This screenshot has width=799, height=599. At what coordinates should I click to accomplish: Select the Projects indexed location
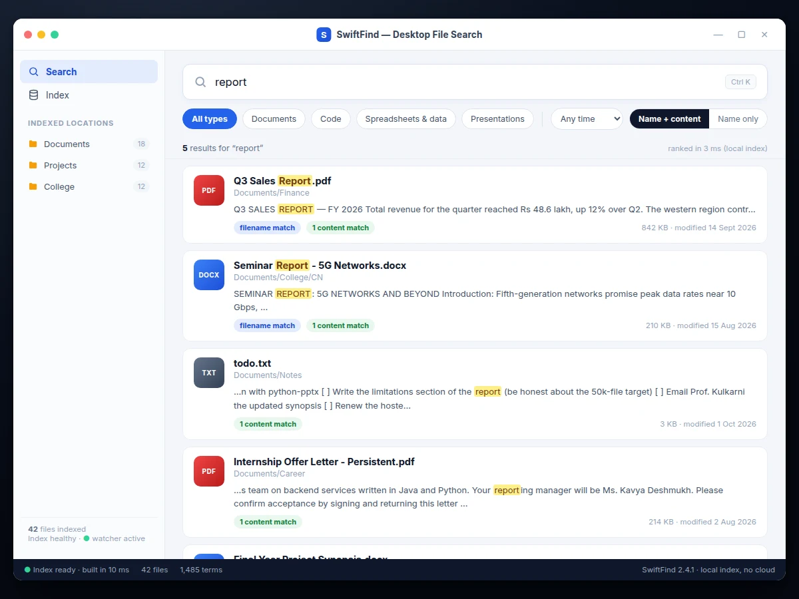tap(89, 165)
